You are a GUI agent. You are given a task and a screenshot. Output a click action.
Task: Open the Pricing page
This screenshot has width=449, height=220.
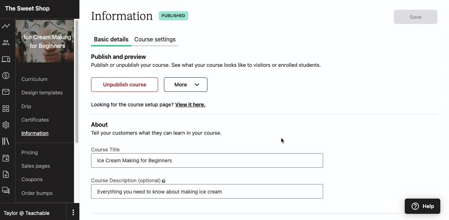point(30,152)
